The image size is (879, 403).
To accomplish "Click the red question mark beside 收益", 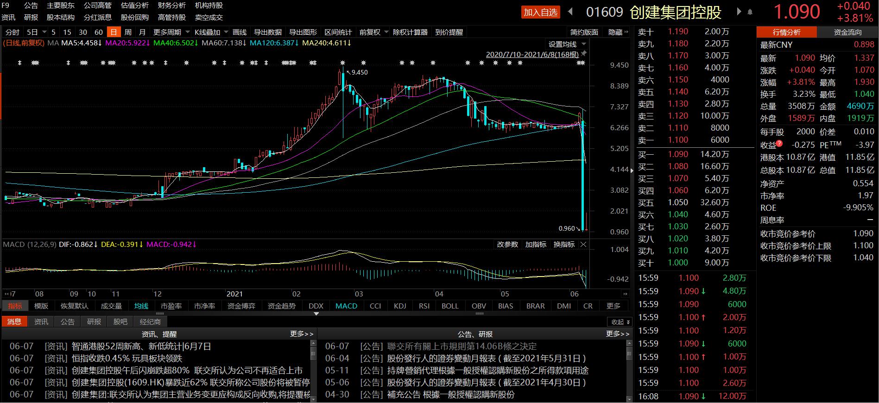I will [779, 143].
